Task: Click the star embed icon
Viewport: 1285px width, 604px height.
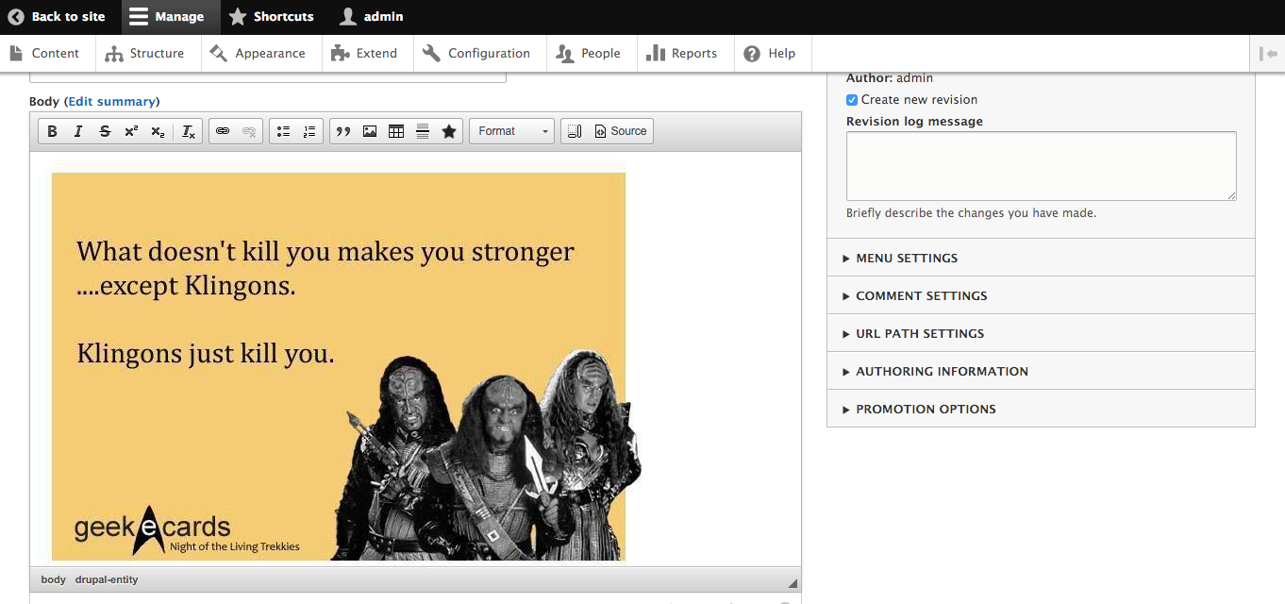Action: (449, 131)
